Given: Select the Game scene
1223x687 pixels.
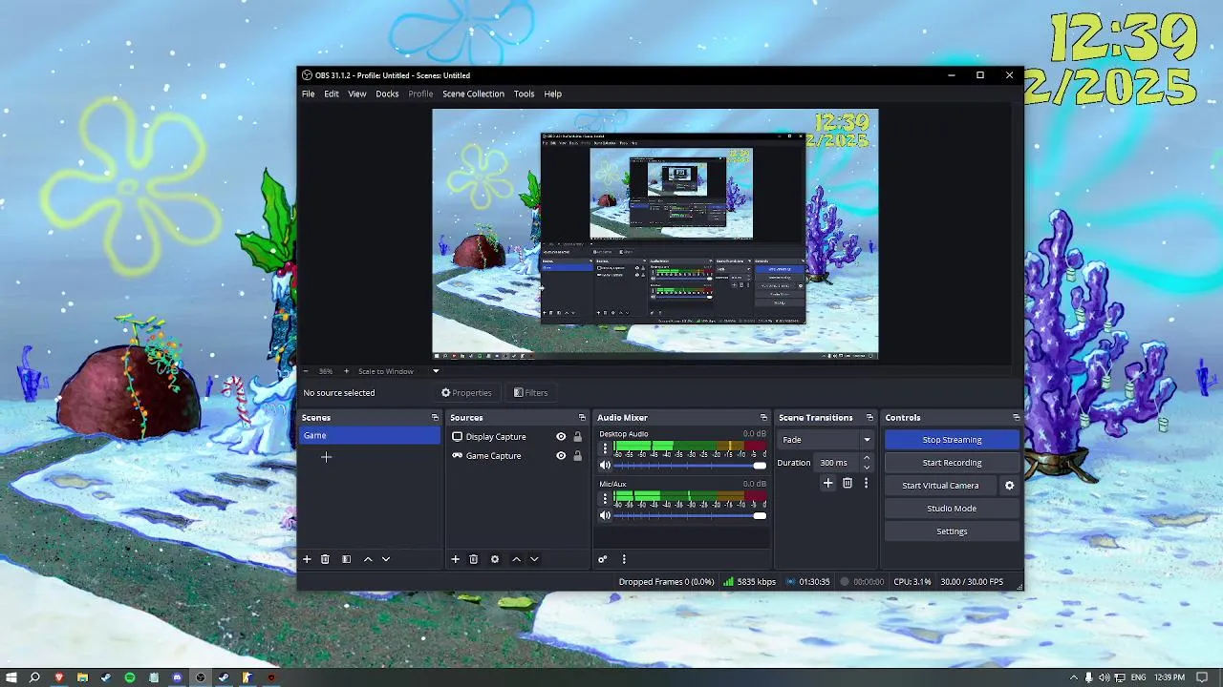Looking at the screenshot, I should point(370,436).
